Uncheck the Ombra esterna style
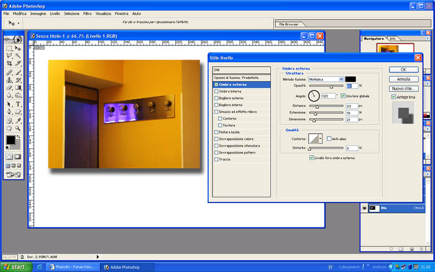The image size is (435, 272). [x=216, y=84]
